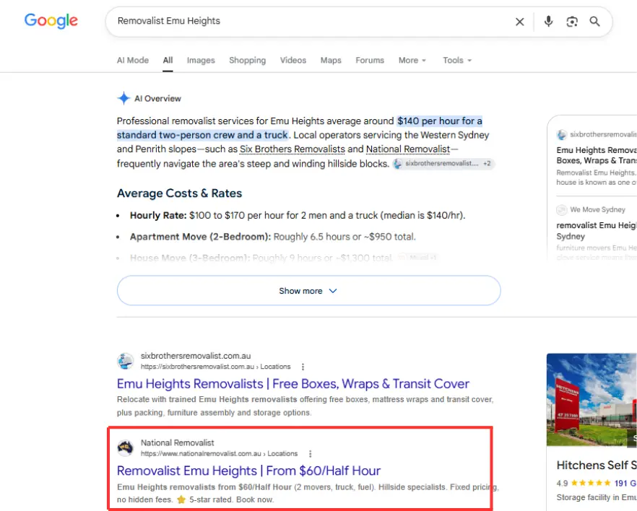Click the Hourly Rate bullet text

tap(298, 215)
